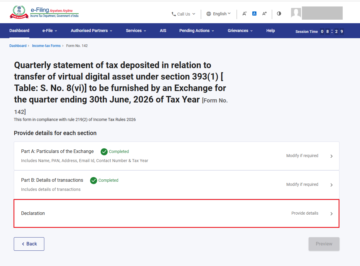The height and width of the screenshot is (266, 360).
Task: Expand the e-File menu
Action: [x=50, y=31]
